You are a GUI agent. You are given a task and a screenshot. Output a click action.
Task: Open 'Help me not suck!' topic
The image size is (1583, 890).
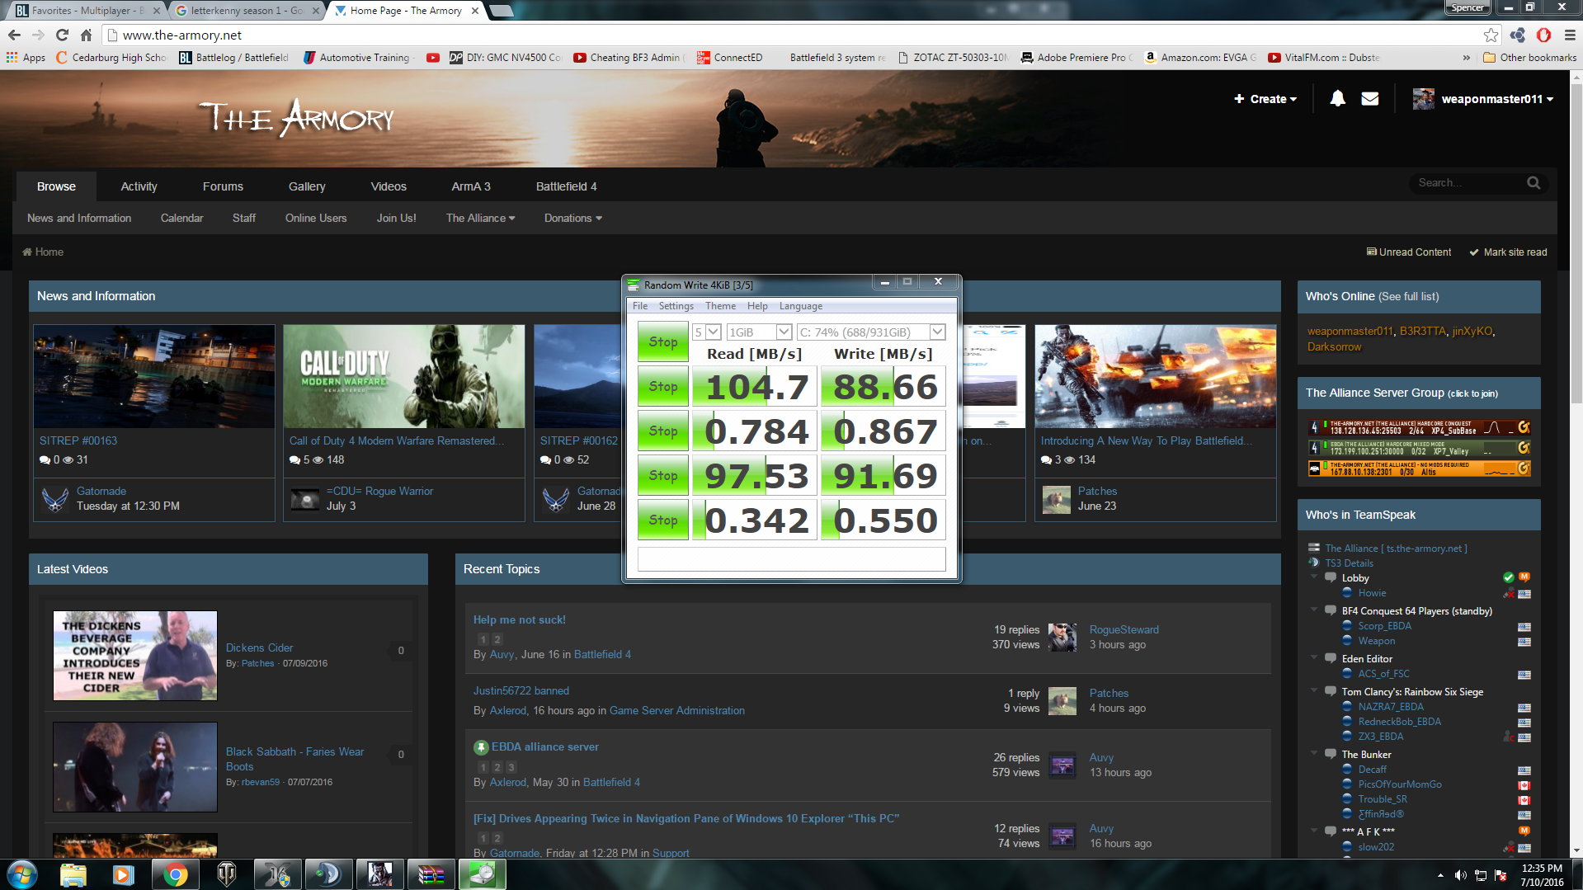[x=519, y=619]
